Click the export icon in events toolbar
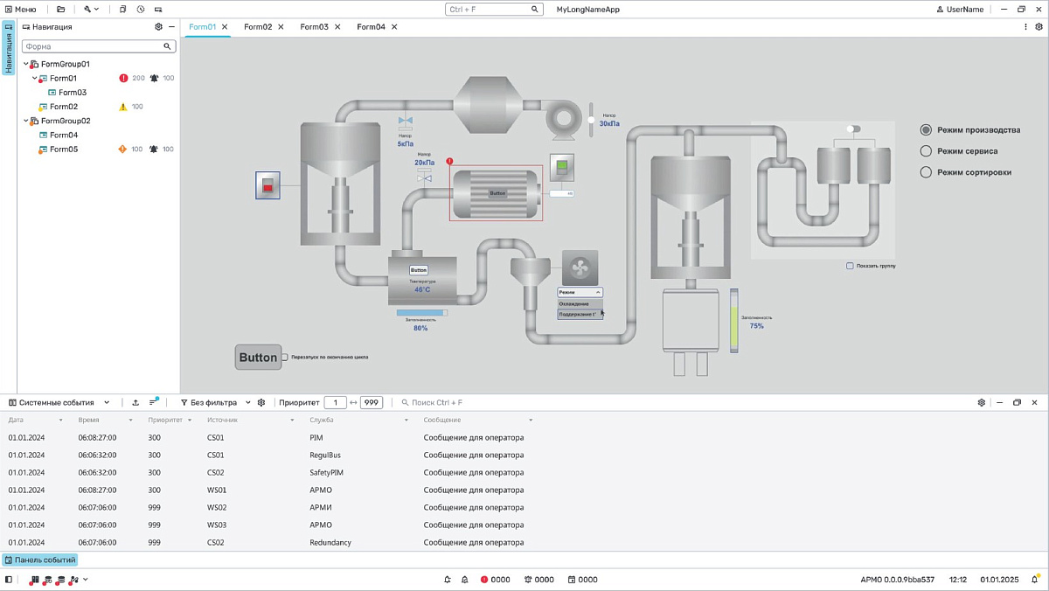1049x591 pixels. 135,402
